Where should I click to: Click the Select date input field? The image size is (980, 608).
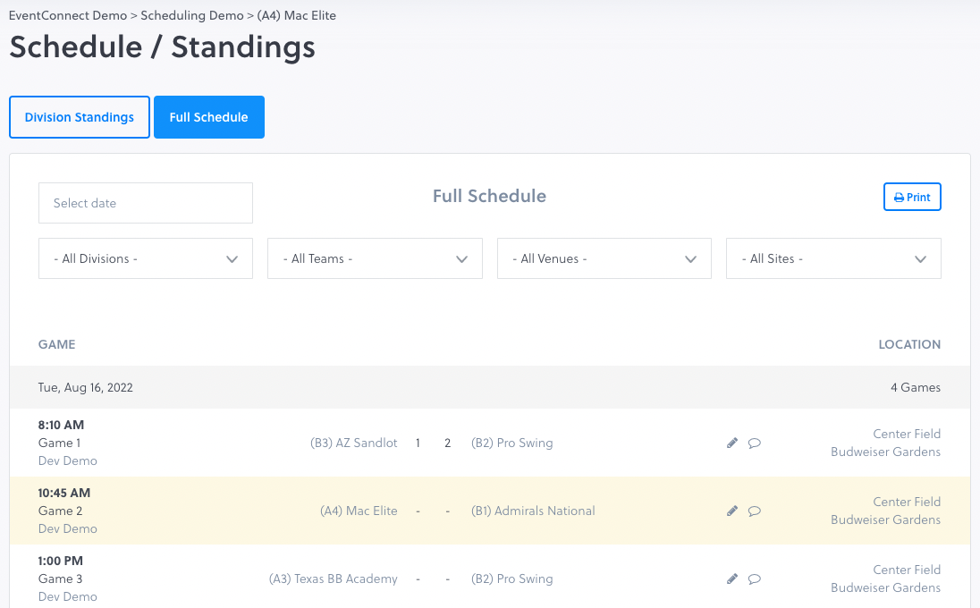tap(146, 203)
